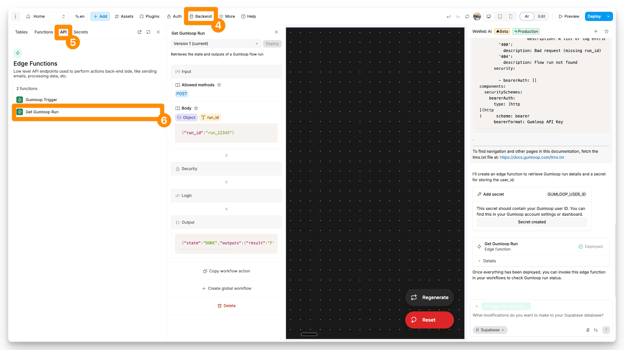
Task: Start new AI conversation plus icon
Action: click(x=596, y=31)
